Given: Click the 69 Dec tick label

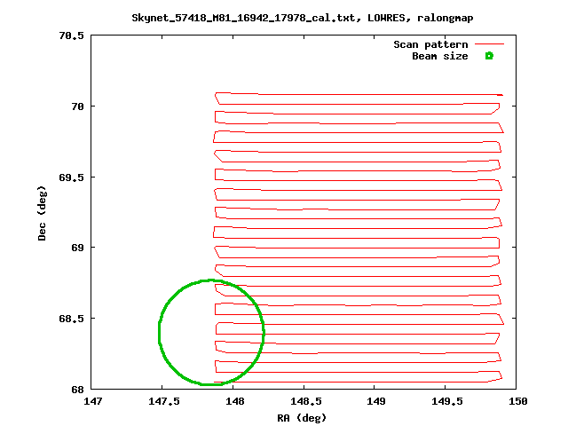Looking at the screenshot, I should pyautogui.click(x=77, y=248).
